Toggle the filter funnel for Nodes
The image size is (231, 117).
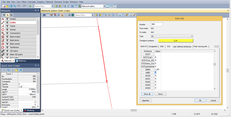tap(7, 19)
